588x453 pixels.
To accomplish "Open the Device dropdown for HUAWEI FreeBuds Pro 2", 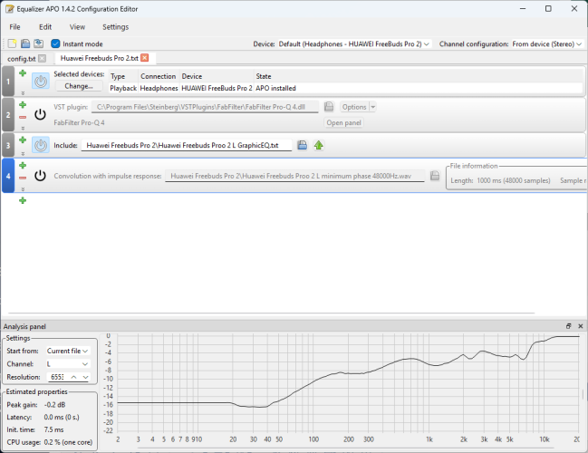I will coord(354,43).
